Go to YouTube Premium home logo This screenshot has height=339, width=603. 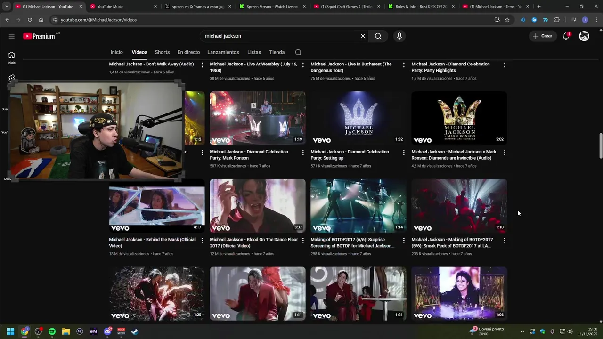tap(39, 36)
